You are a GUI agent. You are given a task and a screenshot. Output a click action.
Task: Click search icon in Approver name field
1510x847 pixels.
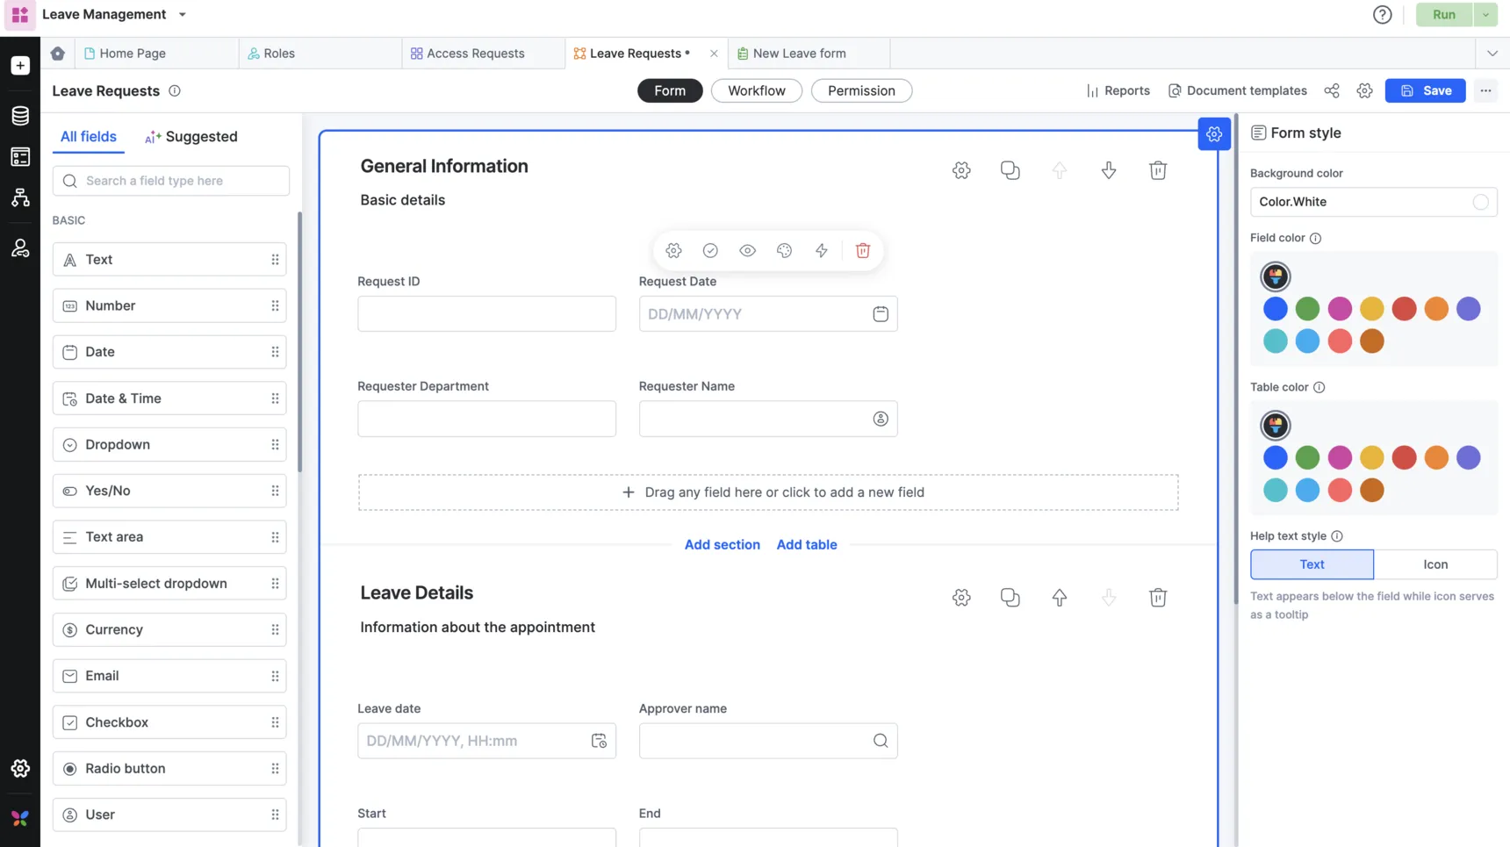tap(881, 741)
